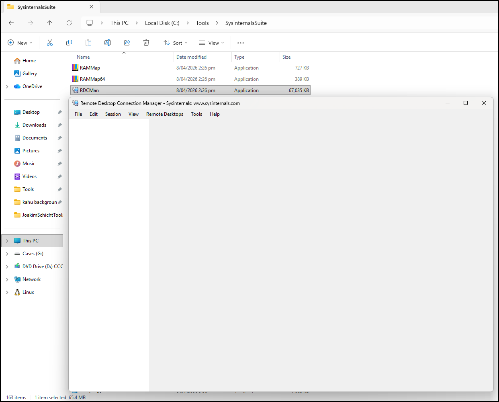Click the PC monitor icon in address bar

pyautogui.click(x=90, y=23)
